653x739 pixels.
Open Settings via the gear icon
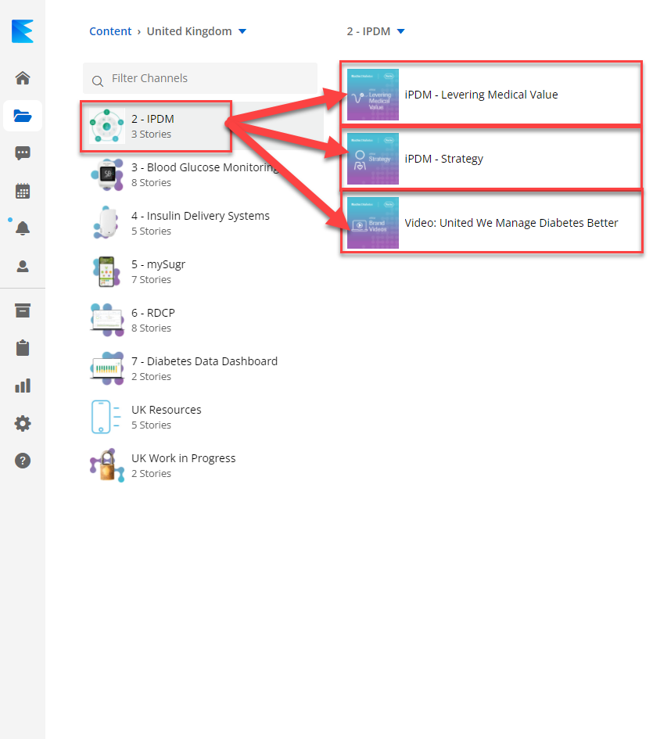(x=23, y=423)
